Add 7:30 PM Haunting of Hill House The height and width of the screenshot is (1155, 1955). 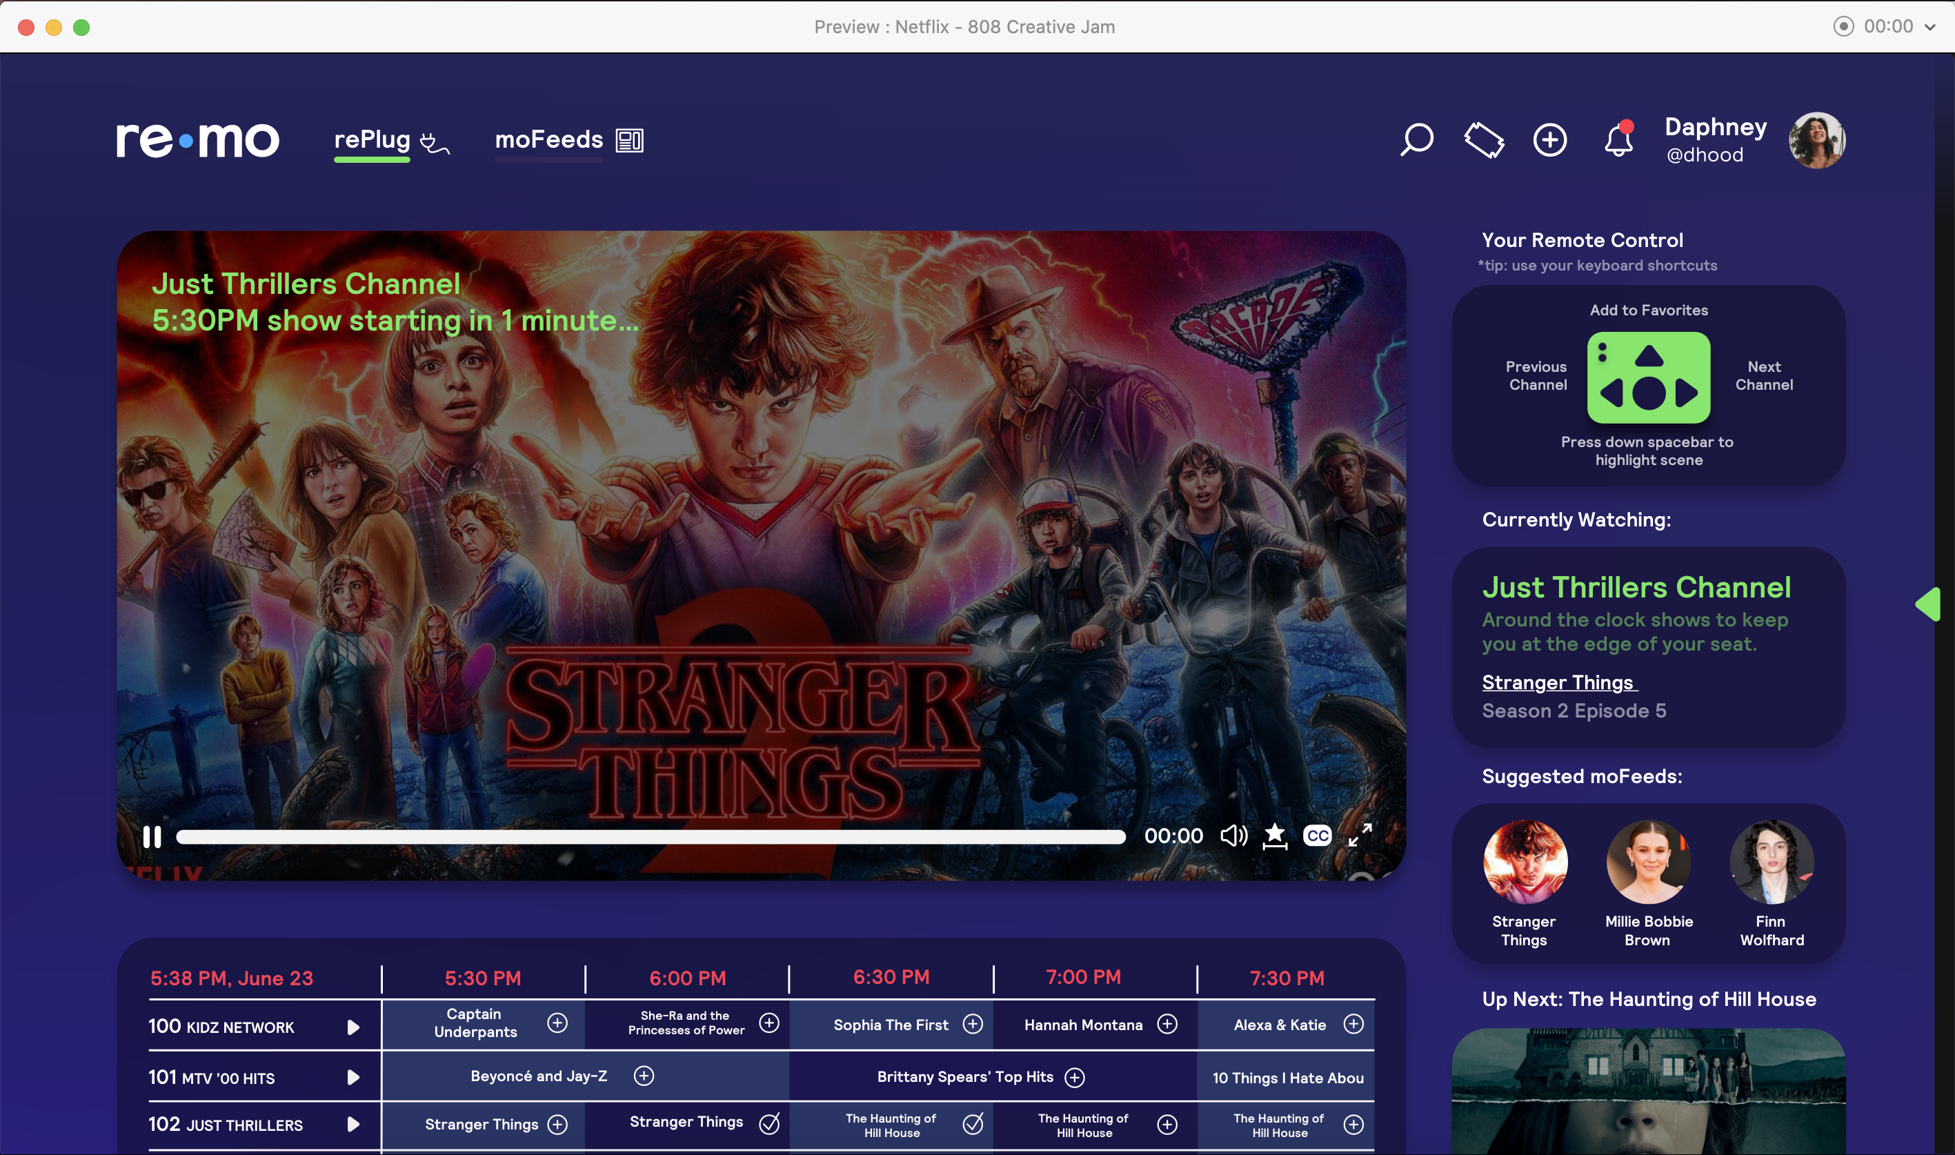(1353, 1125)
